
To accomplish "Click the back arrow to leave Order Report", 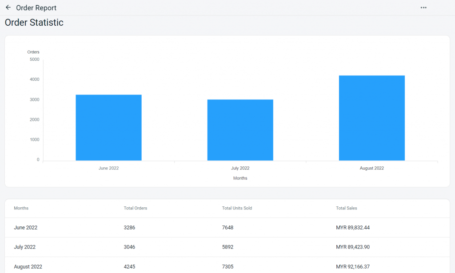I will pyautogui.click(x=8, y=8).
